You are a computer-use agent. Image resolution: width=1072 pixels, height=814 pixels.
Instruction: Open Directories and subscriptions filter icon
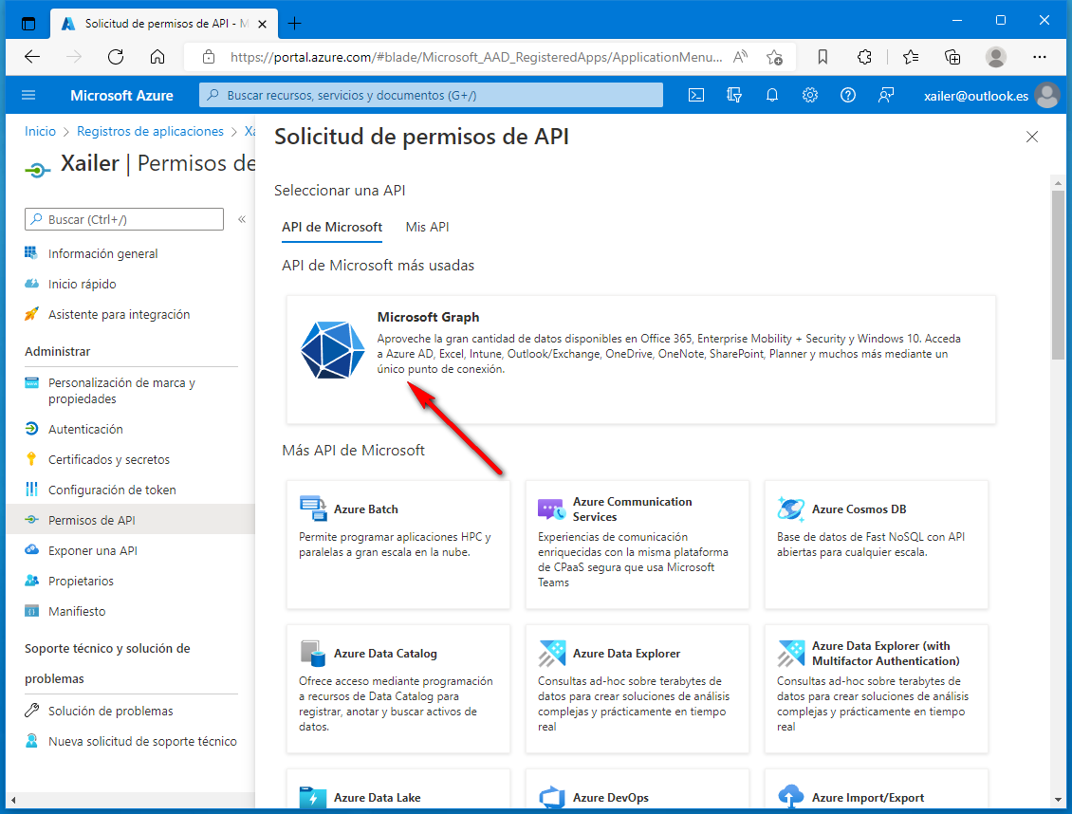(734, 95)
